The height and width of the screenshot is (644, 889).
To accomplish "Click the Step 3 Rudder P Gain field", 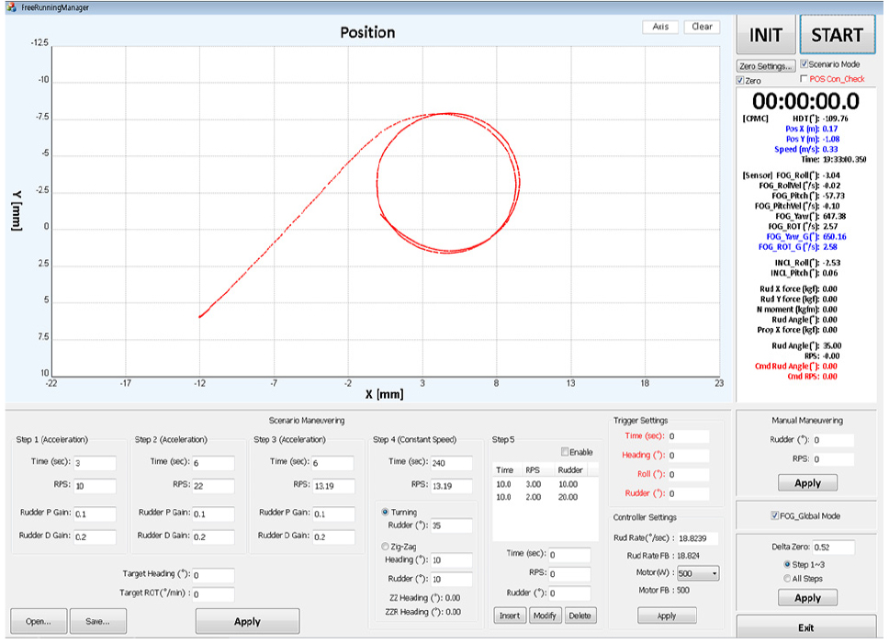I will tap(333, 514).
